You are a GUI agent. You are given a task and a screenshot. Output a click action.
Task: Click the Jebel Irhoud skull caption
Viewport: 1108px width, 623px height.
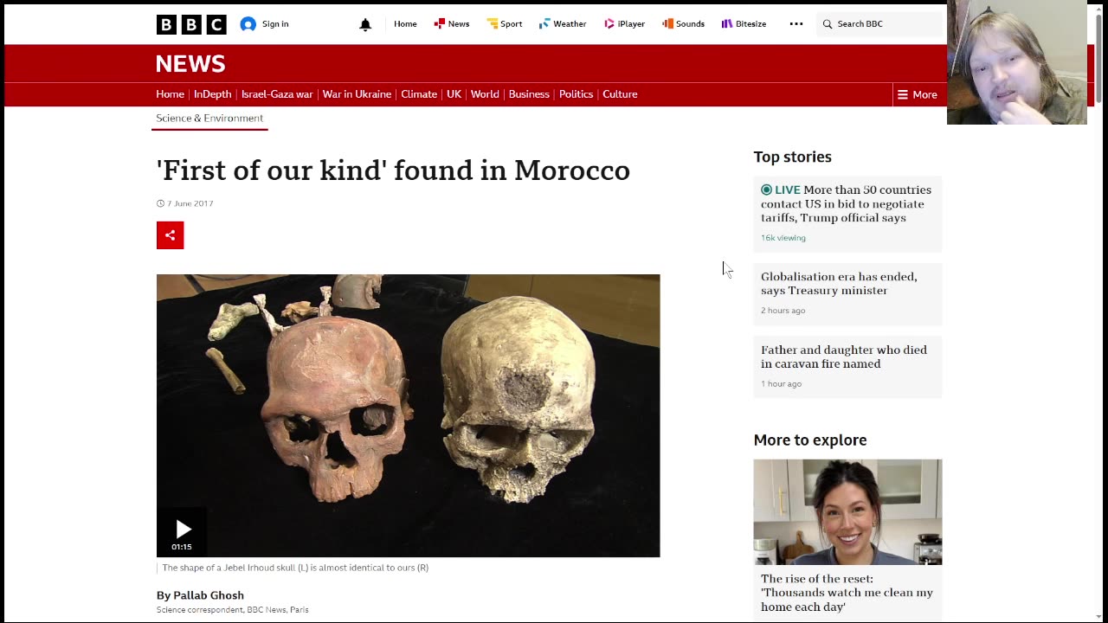[x=295, y=568]
